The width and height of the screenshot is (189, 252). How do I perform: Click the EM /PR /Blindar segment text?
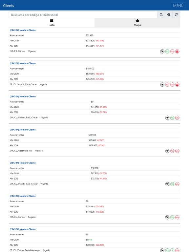[x=17, y=51]
